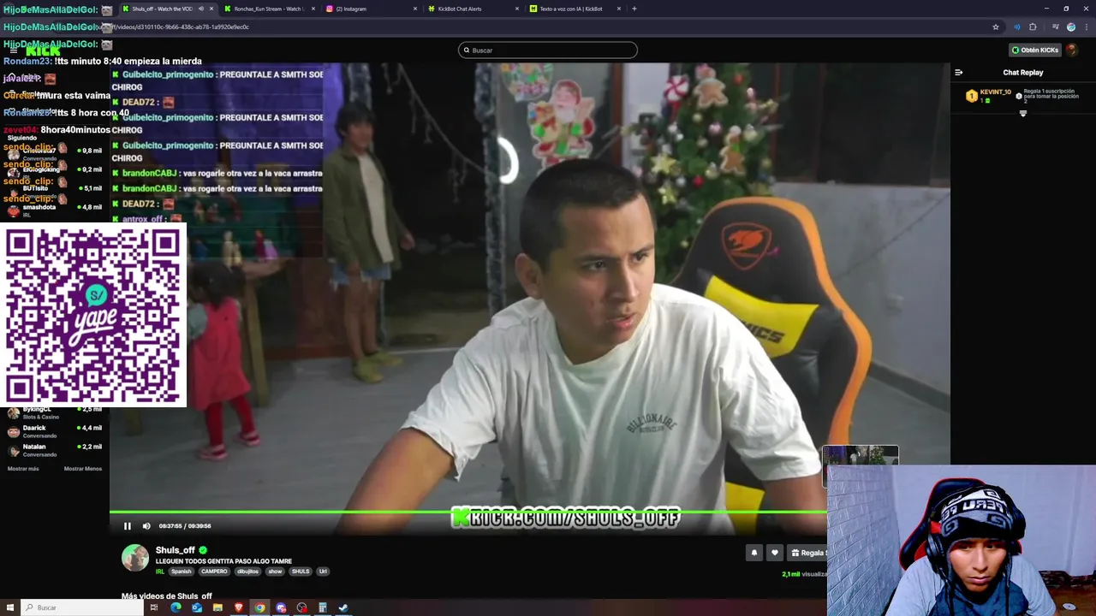The height and width of the screenshot is (616, 1096).
Task: Expand the leaderboard arrow under KEVINT_10
Action: point(1022,113)
